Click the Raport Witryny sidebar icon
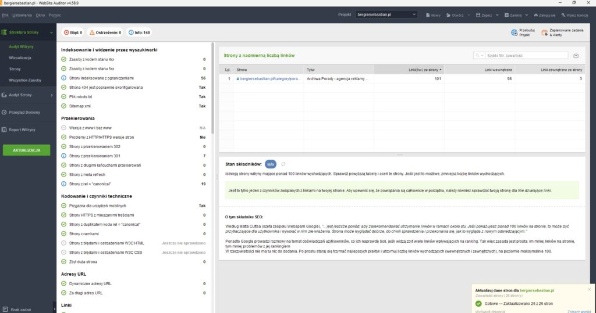Viewport: 596px width, 313px height. pyautogui.click(x=4, y=129)
